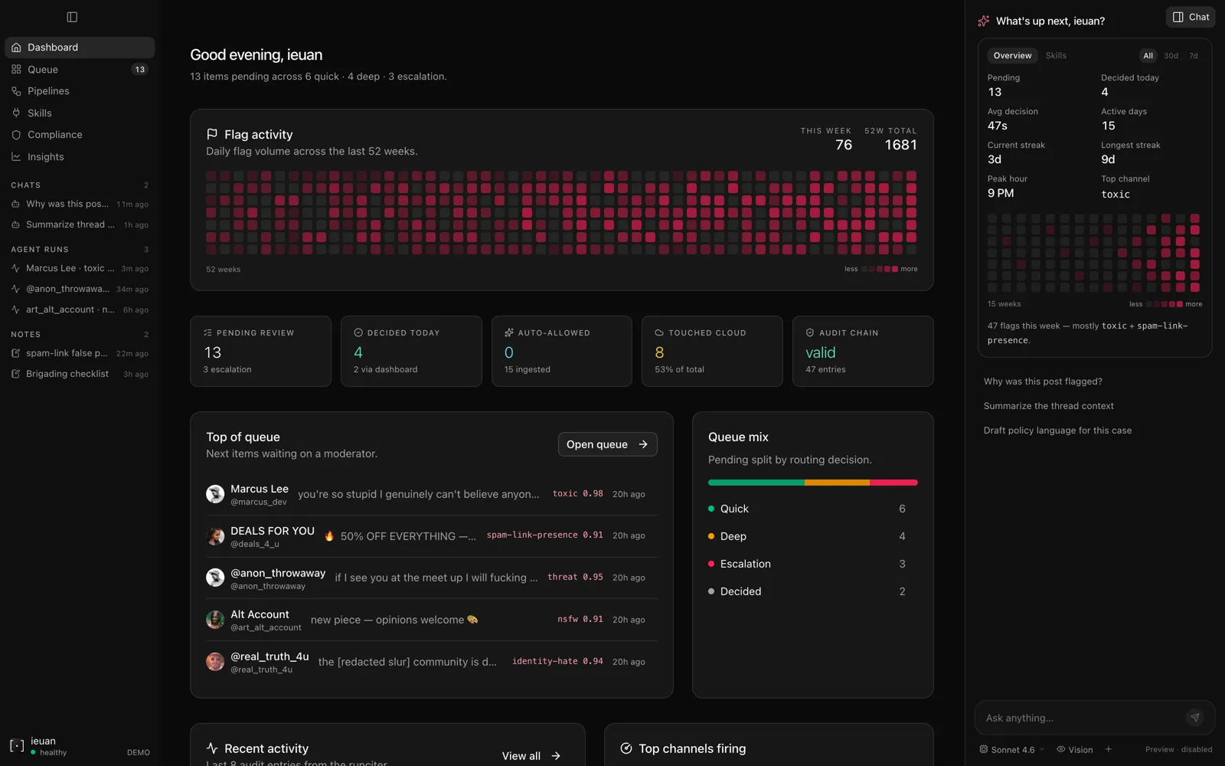Viewport: 1225px width, 766px height.
Task: Click the @real_truth_4u avatar
Action: coord(215,662)
